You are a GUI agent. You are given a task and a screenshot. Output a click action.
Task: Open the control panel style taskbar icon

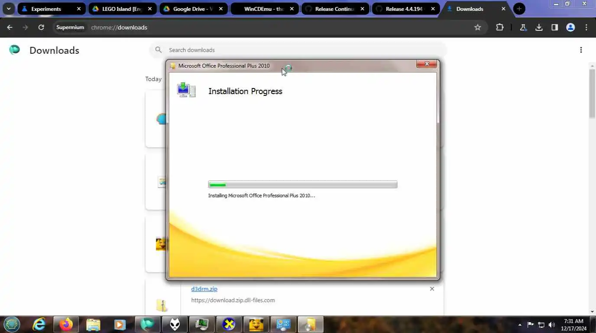tap(283, 324)
